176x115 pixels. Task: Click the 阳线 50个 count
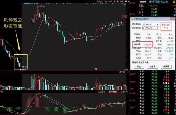(x=149, y=58)
